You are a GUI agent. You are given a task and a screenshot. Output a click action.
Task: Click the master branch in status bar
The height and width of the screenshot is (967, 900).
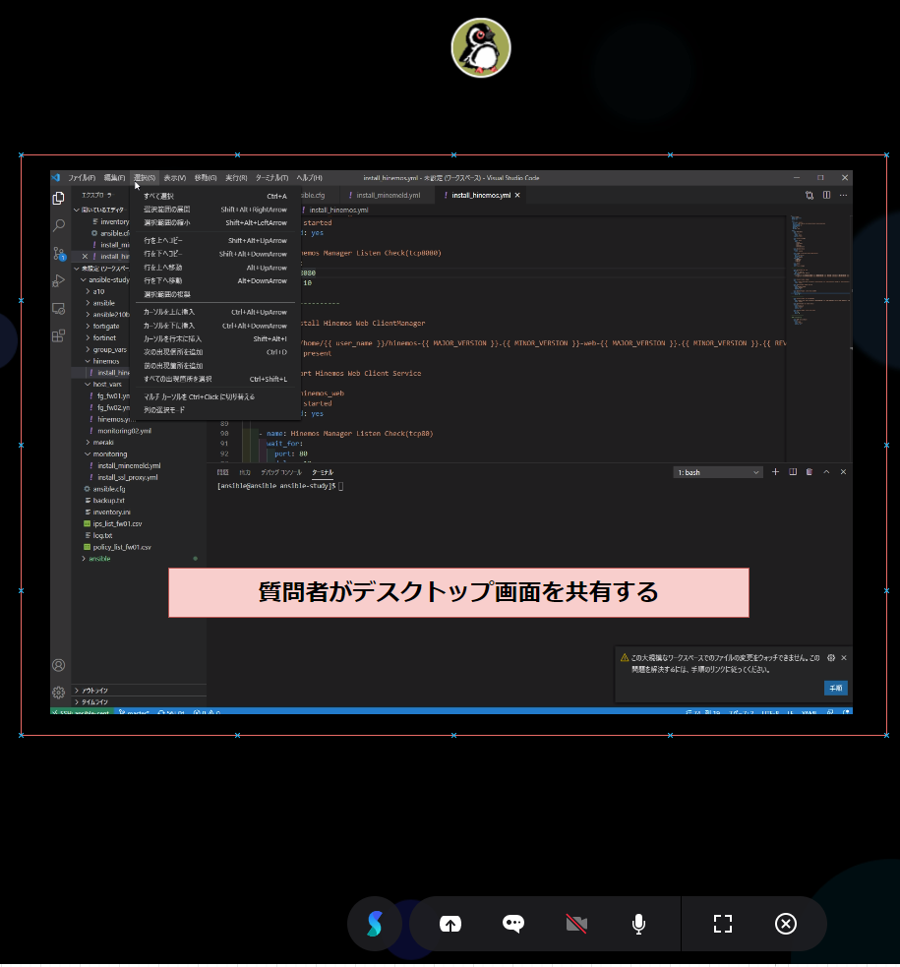coord(134,712)
